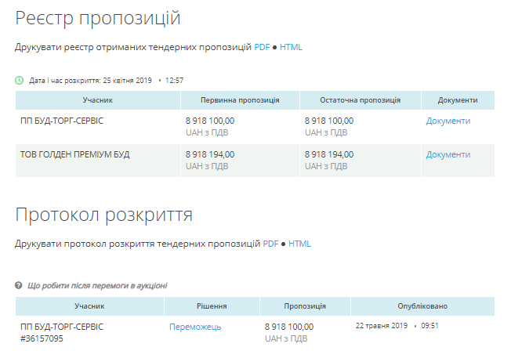Open Документи for ПП БУД-ТОРГ-СЕРВІС
This screenshot has width=511, height=358.
pos(448,121)
